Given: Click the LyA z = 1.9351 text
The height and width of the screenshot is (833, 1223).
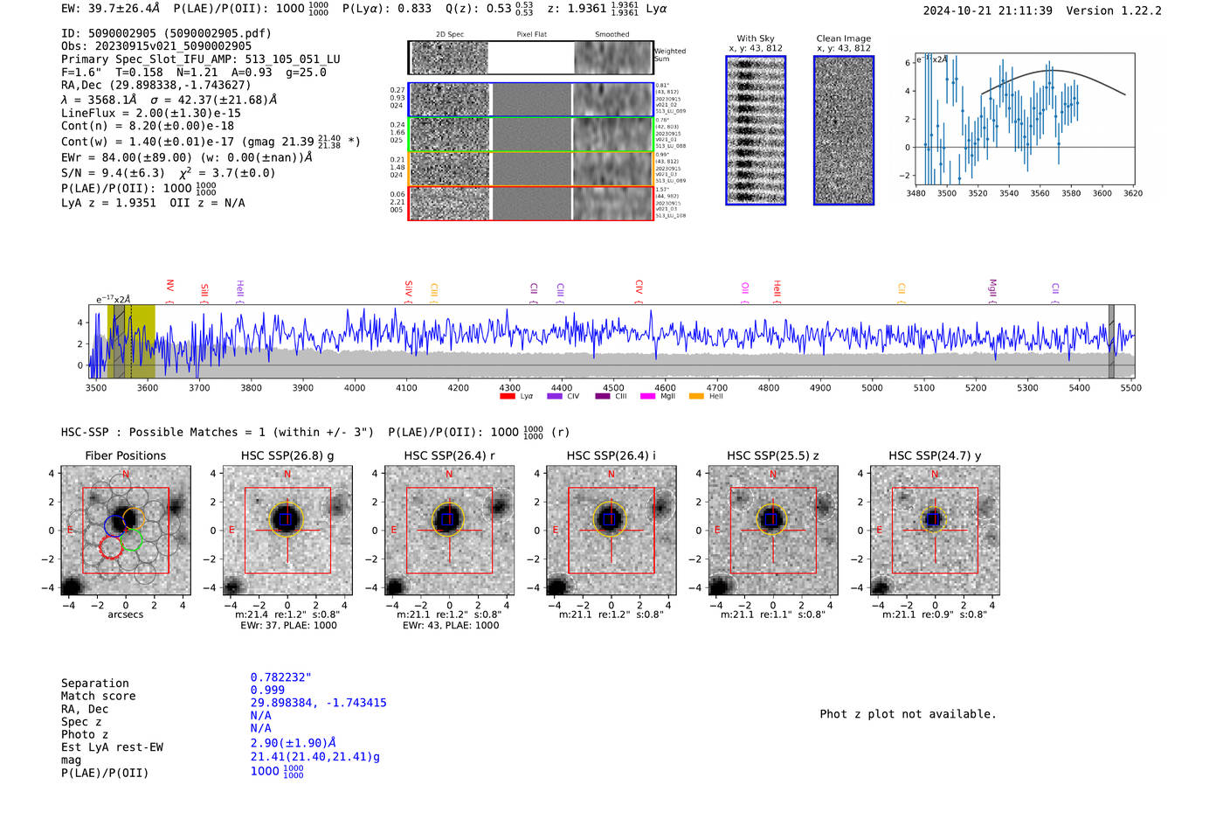Looking at the screenshot, I should 108,203.
